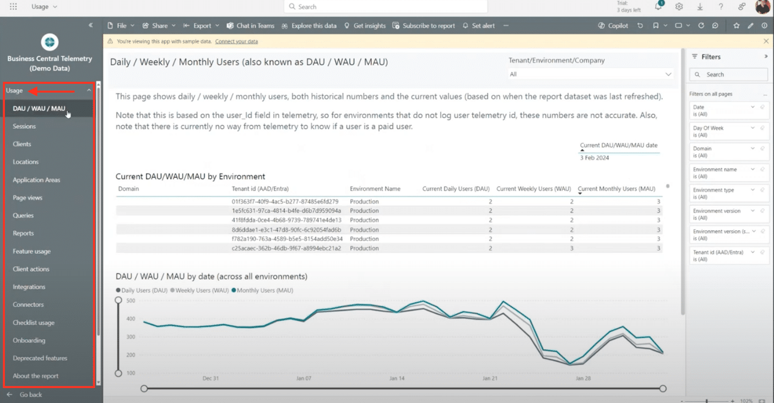Open About the report page

point(35,376)
